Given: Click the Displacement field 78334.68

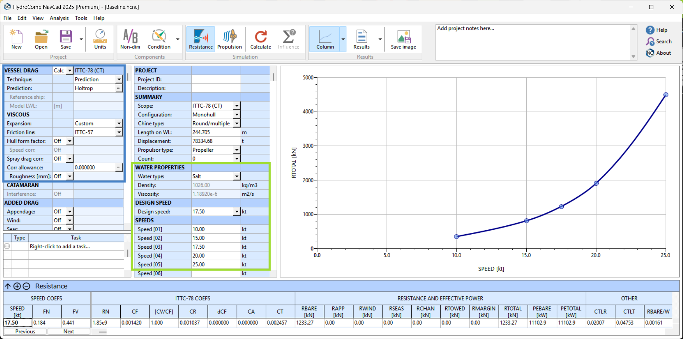Looking at the screenshot, I should [x=216, y=141].
